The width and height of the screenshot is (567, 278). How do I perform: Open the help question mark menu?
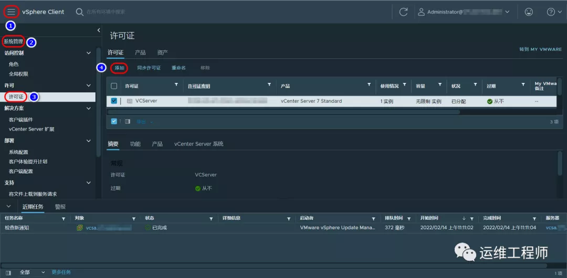[551, 12]
